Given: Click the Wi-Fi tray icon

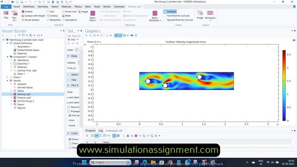Looking at the screenshot, I should pos(268,162).
